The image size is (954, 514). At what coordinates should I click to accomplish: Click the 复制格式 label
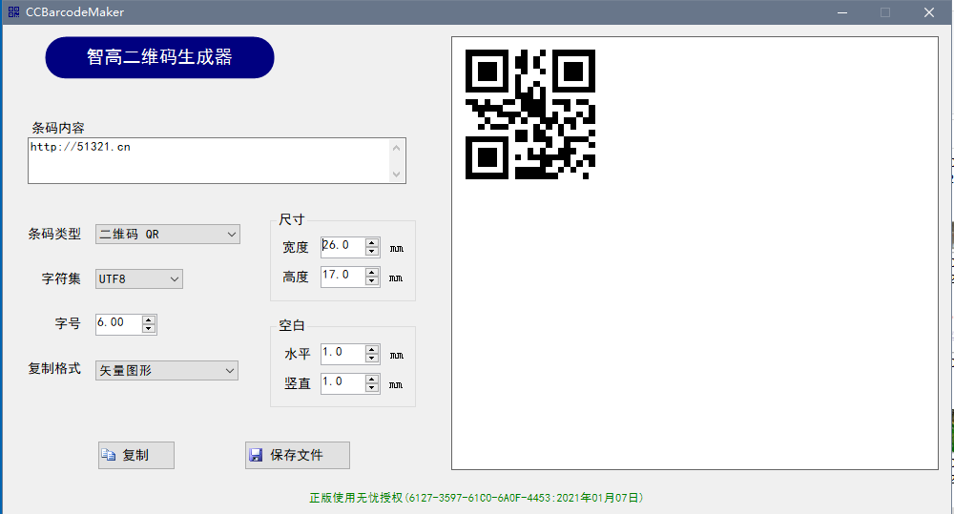pos(54,369)
